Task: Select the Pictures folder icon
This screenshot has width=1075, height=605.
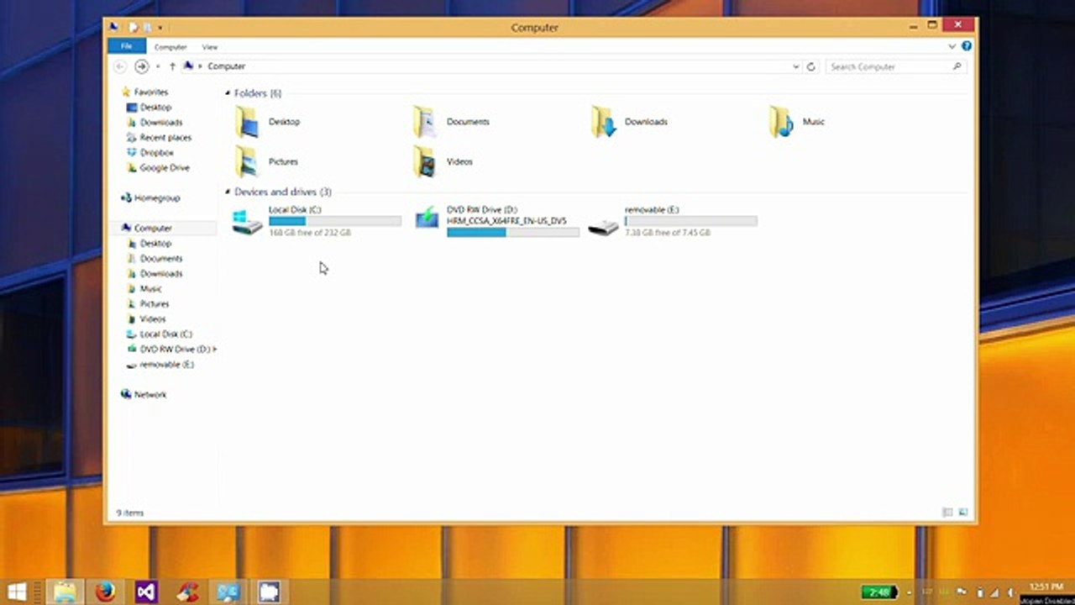Action: (x=247, y=161)
